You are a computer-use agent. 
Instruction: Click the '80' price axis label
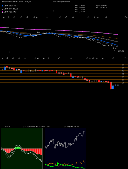(123, 68)
